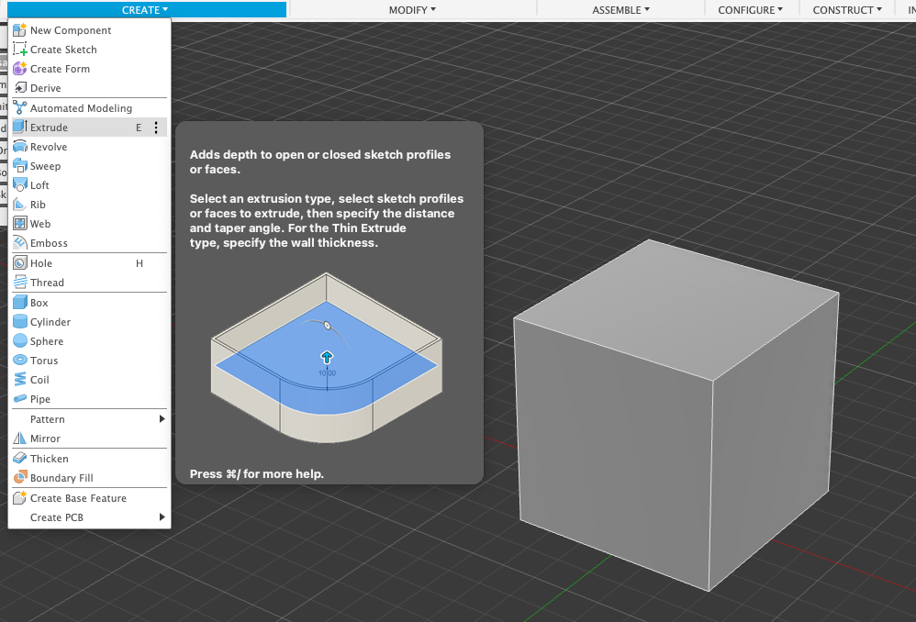Select the Cylinder primitive icon

tap(20, 321)
